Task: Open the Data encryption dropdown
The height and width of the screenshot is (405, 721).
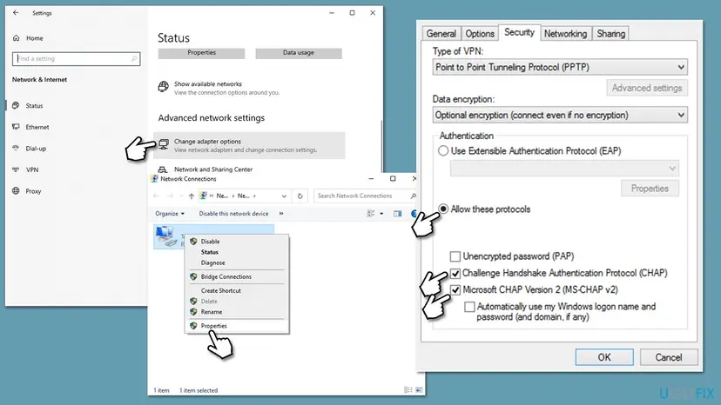Action: pyautogui.click(x=560, y=115)
